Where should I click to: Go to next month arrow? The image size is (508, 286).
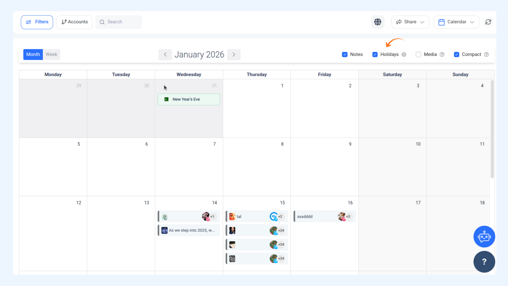[234, 55]
